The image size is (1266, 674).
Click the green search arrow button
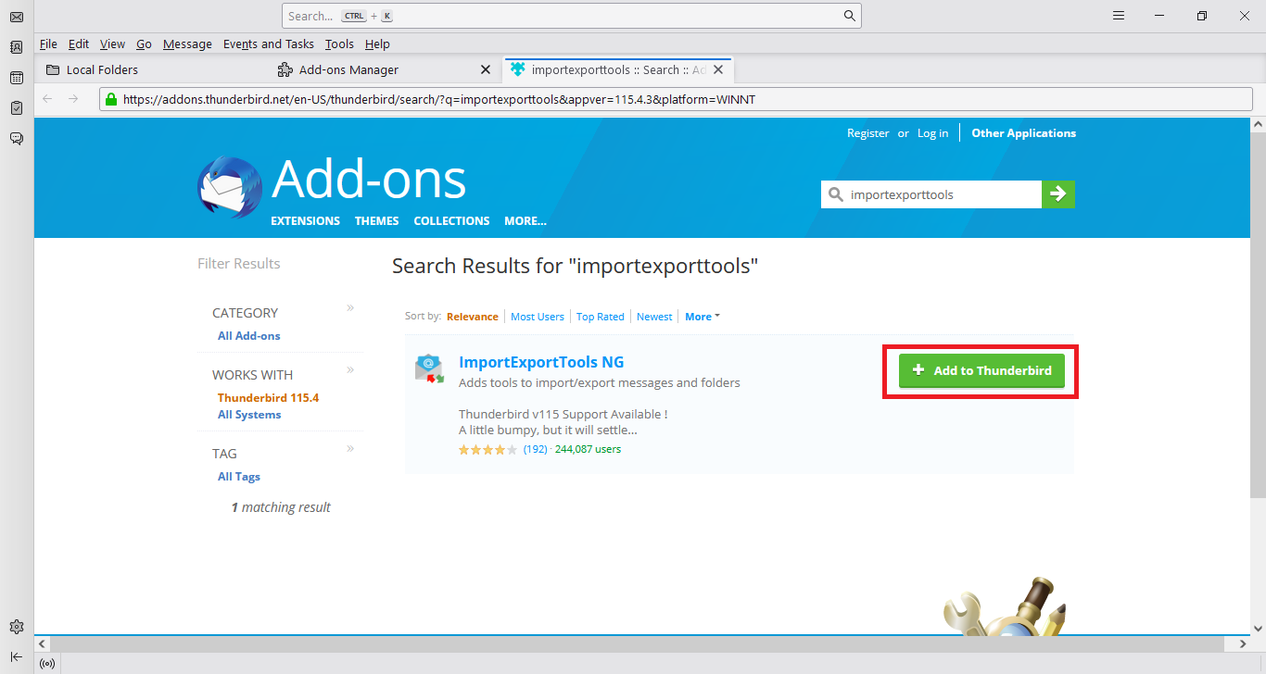[1058, 194]
